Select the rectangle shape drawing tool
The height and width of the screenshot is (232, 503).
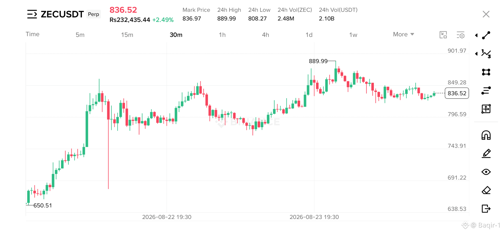486,72
